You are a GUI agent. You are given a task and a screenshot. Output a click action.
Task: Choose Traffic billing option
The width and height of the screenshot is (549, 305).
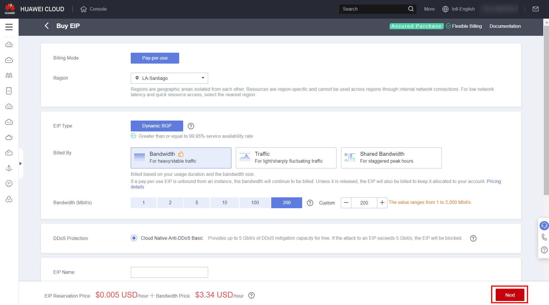pos(286,158)
